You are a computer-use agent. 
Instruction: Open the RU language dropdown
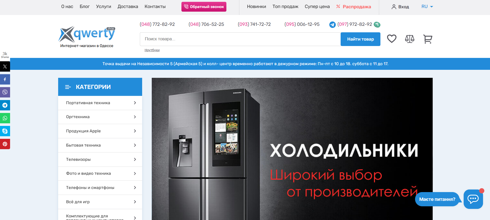(427, 6)
